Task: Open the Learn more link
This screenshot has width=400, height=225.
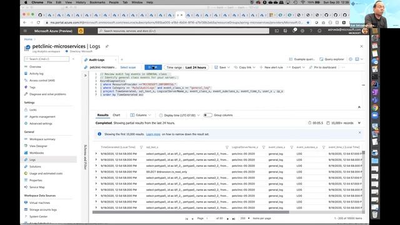Action: [x=153, y=134]
